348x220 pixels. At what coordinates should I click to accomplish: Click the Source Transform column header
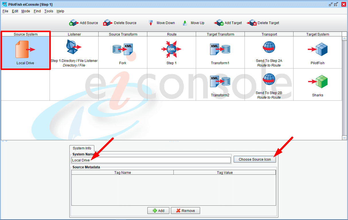click(x=123, y=34)
